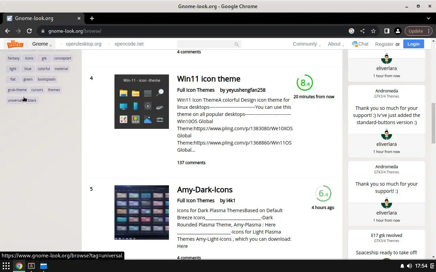Click the Login button
Screen dimensions: 436x272
click(x=414, y=44)
